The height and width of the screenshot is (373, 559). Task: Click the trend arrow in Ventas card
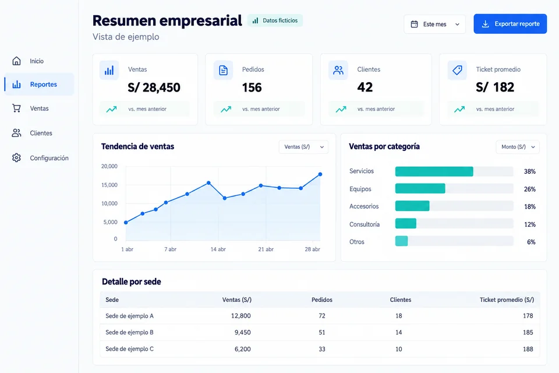click(x=112, y=109)
